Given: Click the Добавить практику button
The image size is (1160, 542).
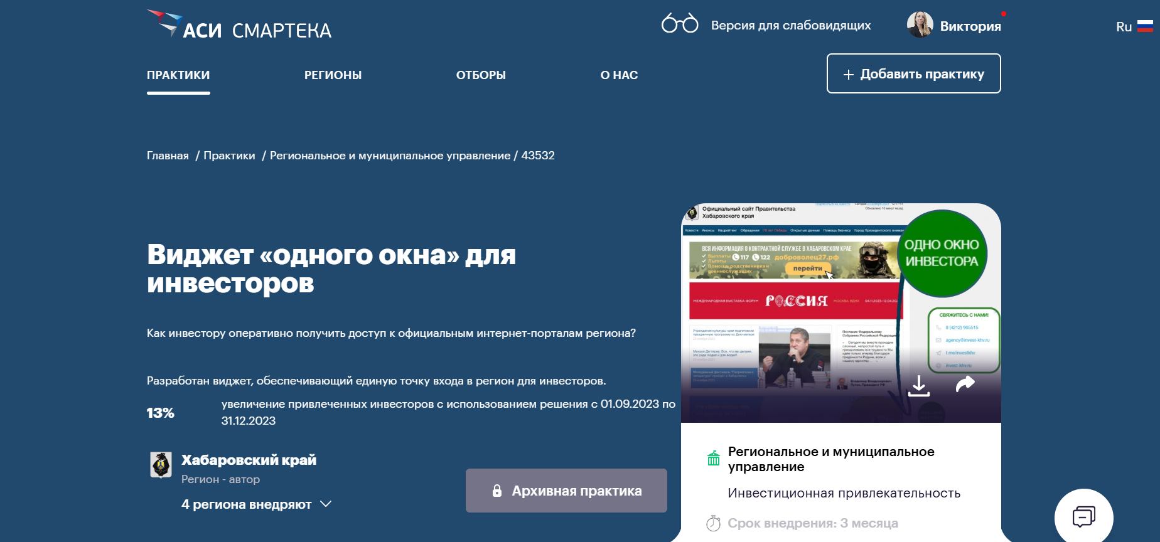Looking at the screenshot, I should [x=913, y=73].
